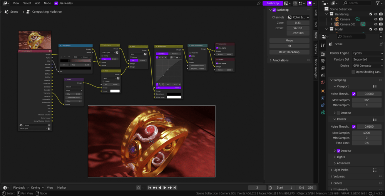Open the Add menu
Image resolution: width=385 pixels, height=196 pixels.
(x=38, y=3)
